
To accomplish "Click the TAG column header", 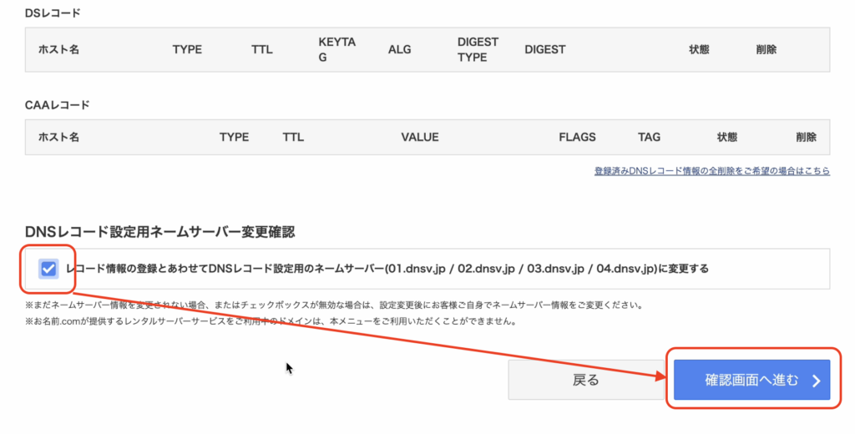I will [649, 137].
